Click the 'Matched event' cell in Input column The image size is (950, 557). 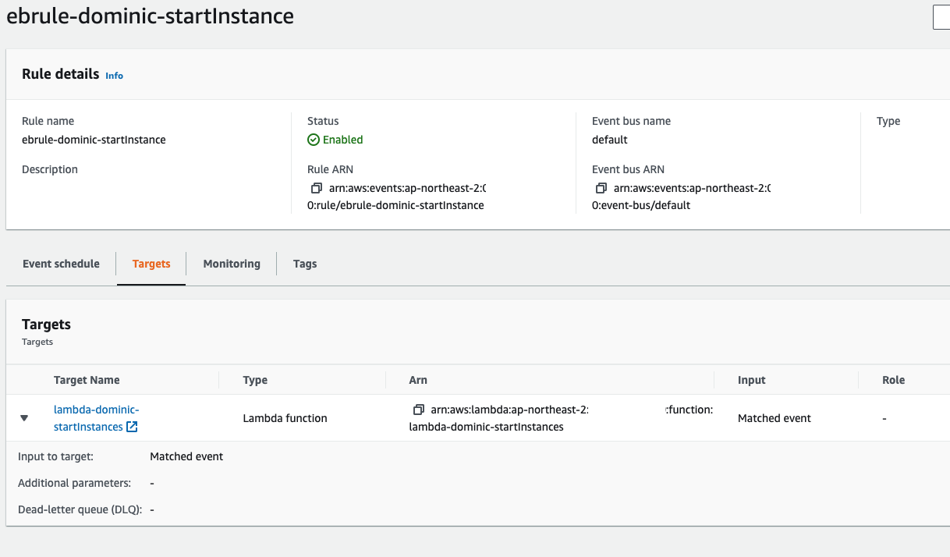pos(775,418)
